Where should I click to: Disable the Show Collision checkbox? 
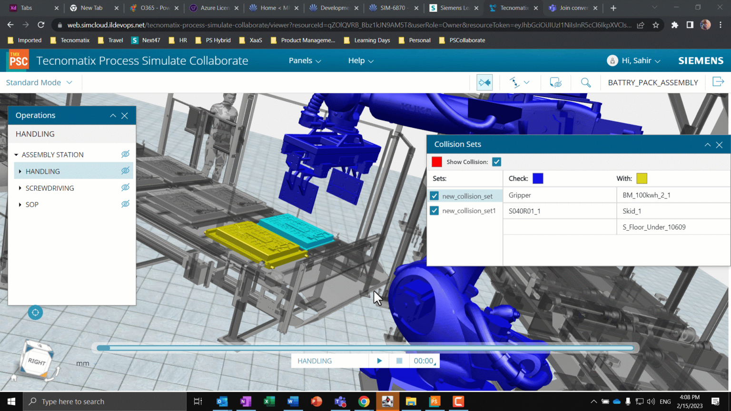point(496,162)
